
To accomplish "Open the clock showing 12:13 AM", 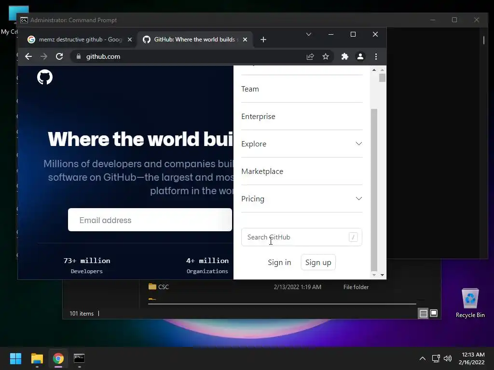I will [x=472, y=358].
